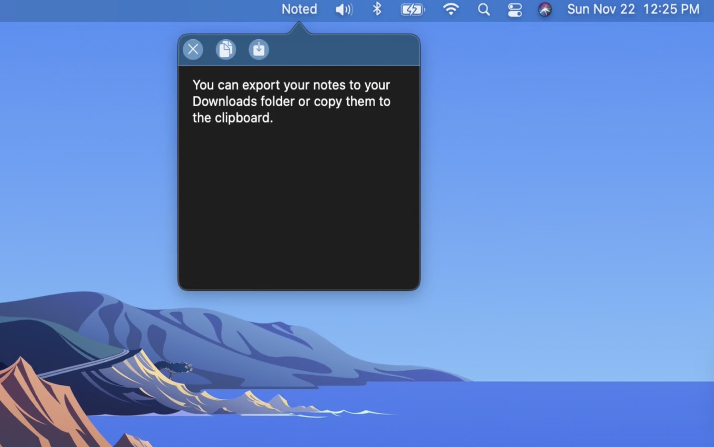
Task: Copy notes to clipboard using copy icon
Action: [x=226, y=49]
